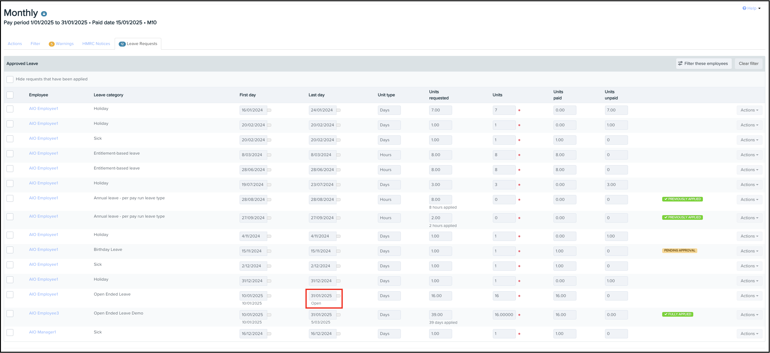Click the Help question mark icon
Screen dimensions: 770x353
[x=744, y=8]
